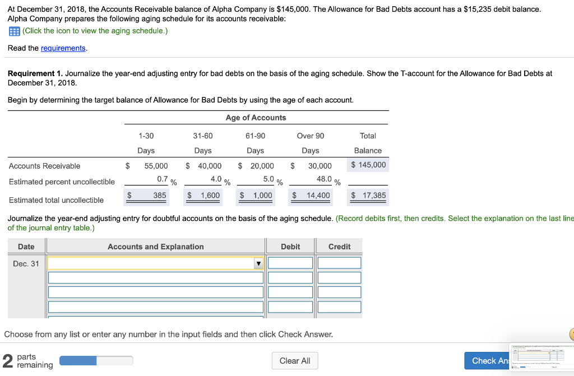Open the aging schedule table icon

[14, 31]
